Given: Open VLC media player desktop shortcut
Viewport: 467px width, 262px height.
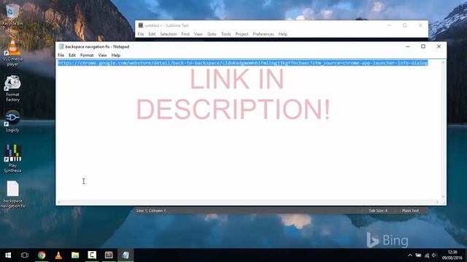Looking at the screenshot, I should click(x=12, y=53).
